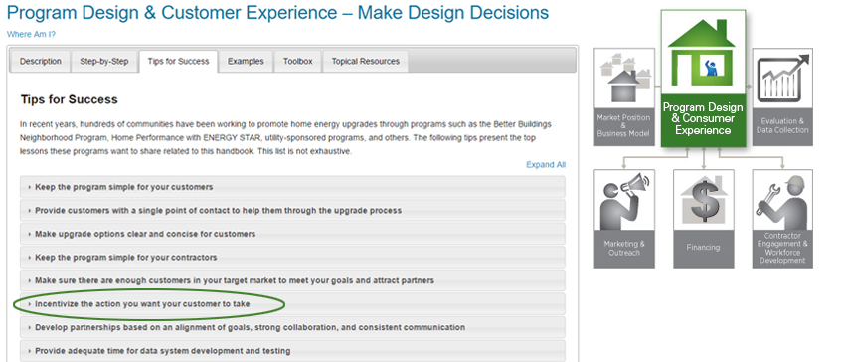Click the Marketing & Outreach megaphone icon
Image resolution: width=845 pixels, height=362 pixels.
[624, 200]
